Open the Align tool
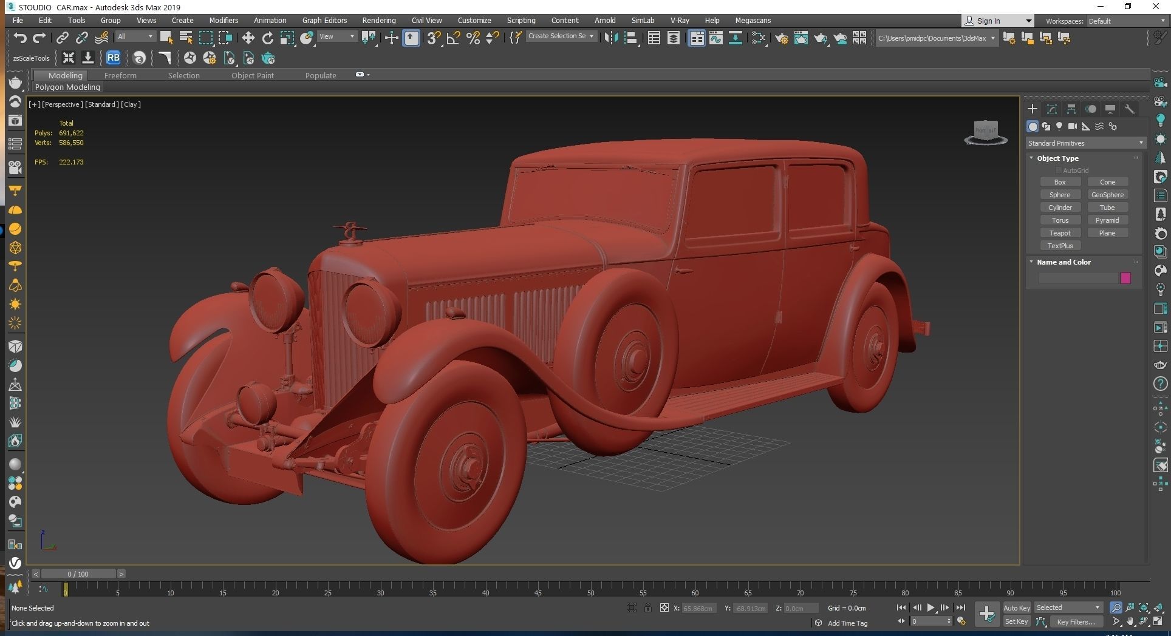 tap(630, 38)
